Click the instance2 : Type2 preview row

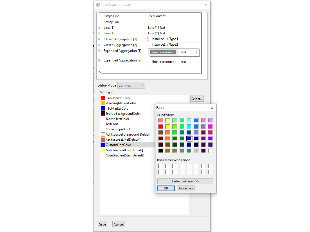(173, 45)
